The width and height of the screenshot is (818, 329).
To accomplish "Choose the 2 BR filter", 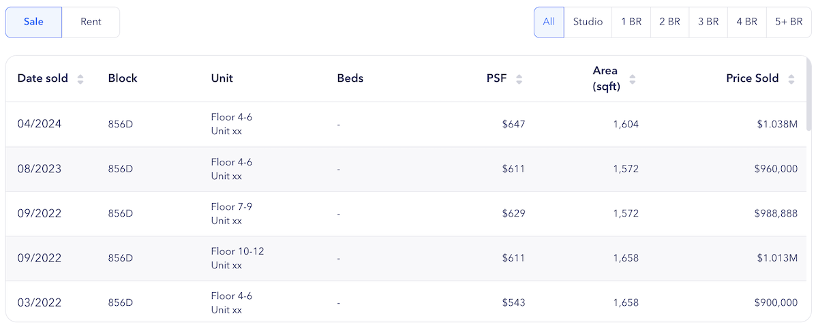I will click(669, 22).
